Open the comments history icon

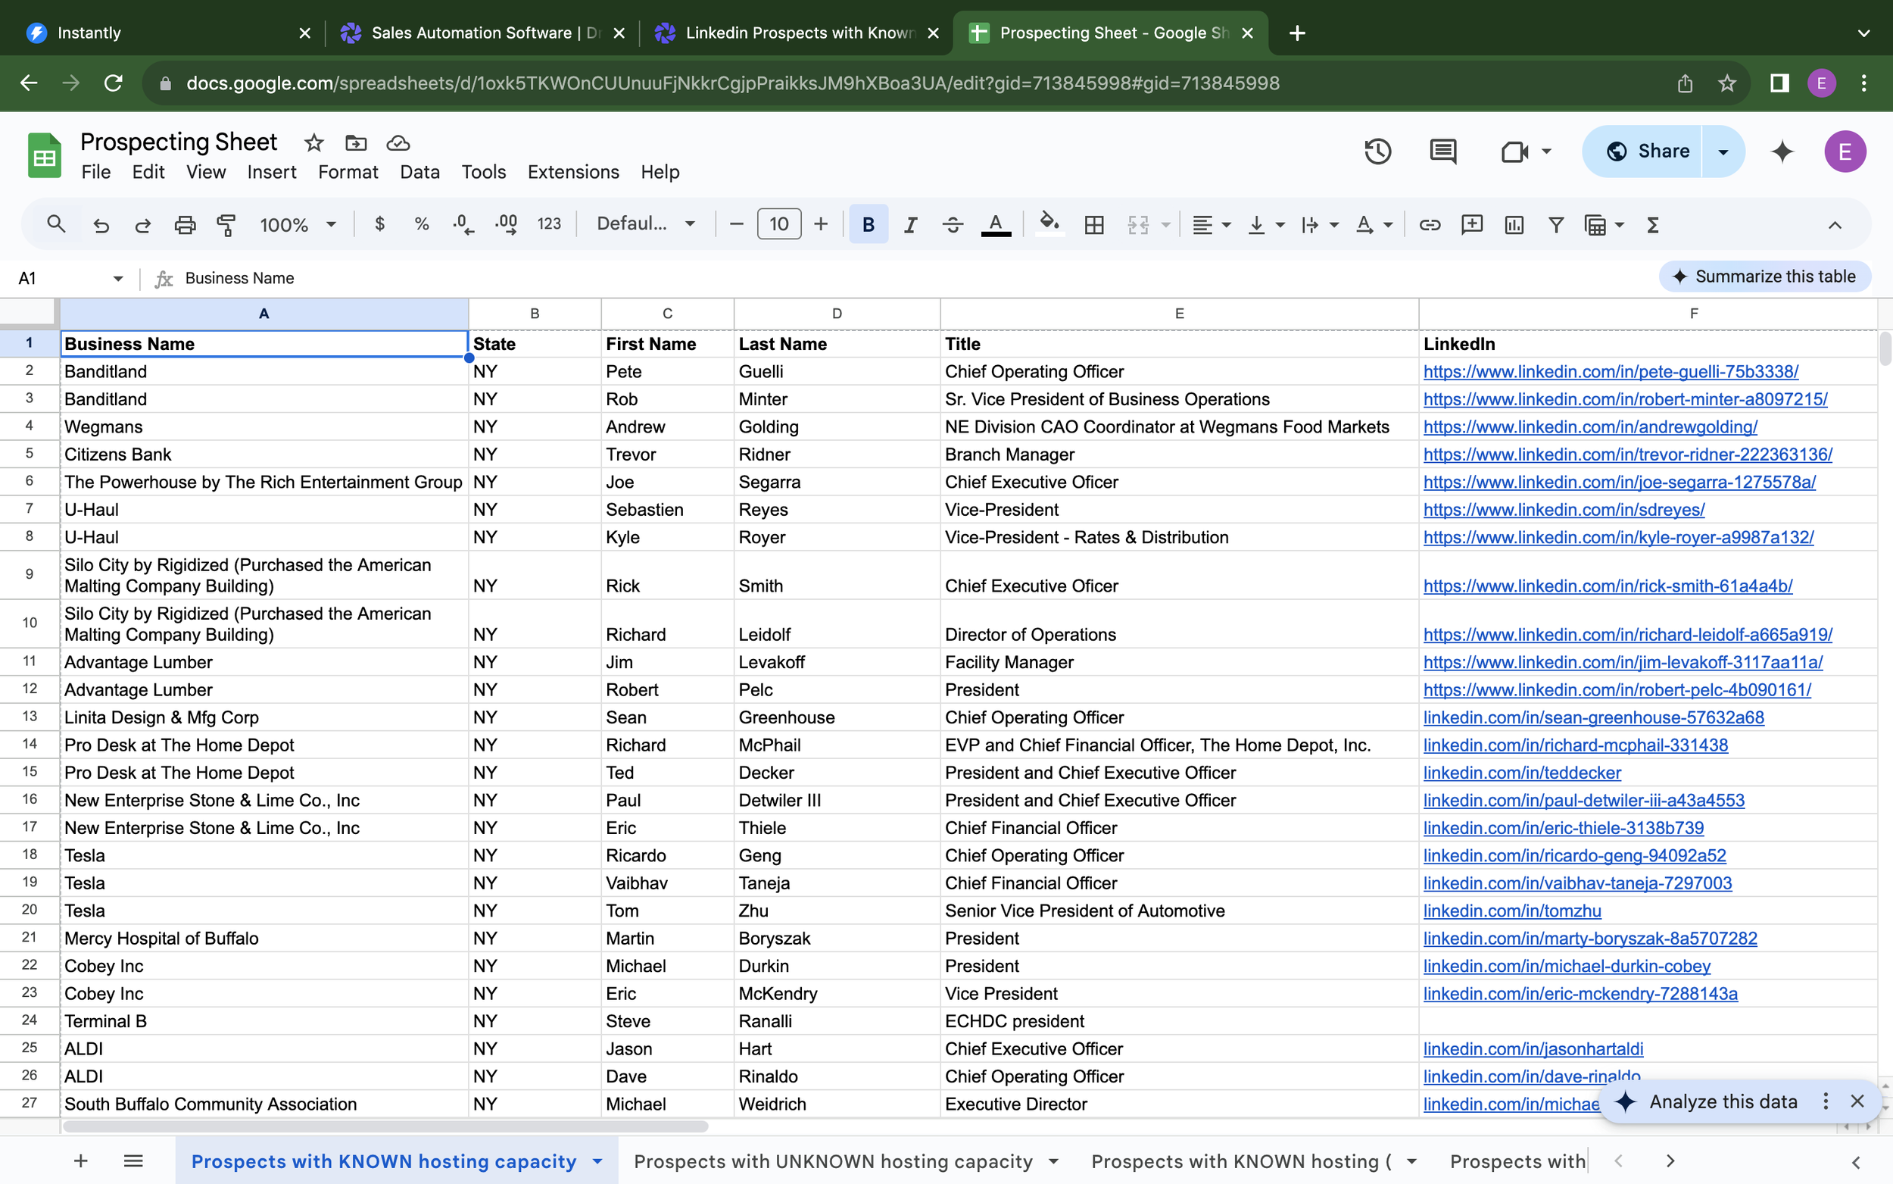coord(1442,152)
